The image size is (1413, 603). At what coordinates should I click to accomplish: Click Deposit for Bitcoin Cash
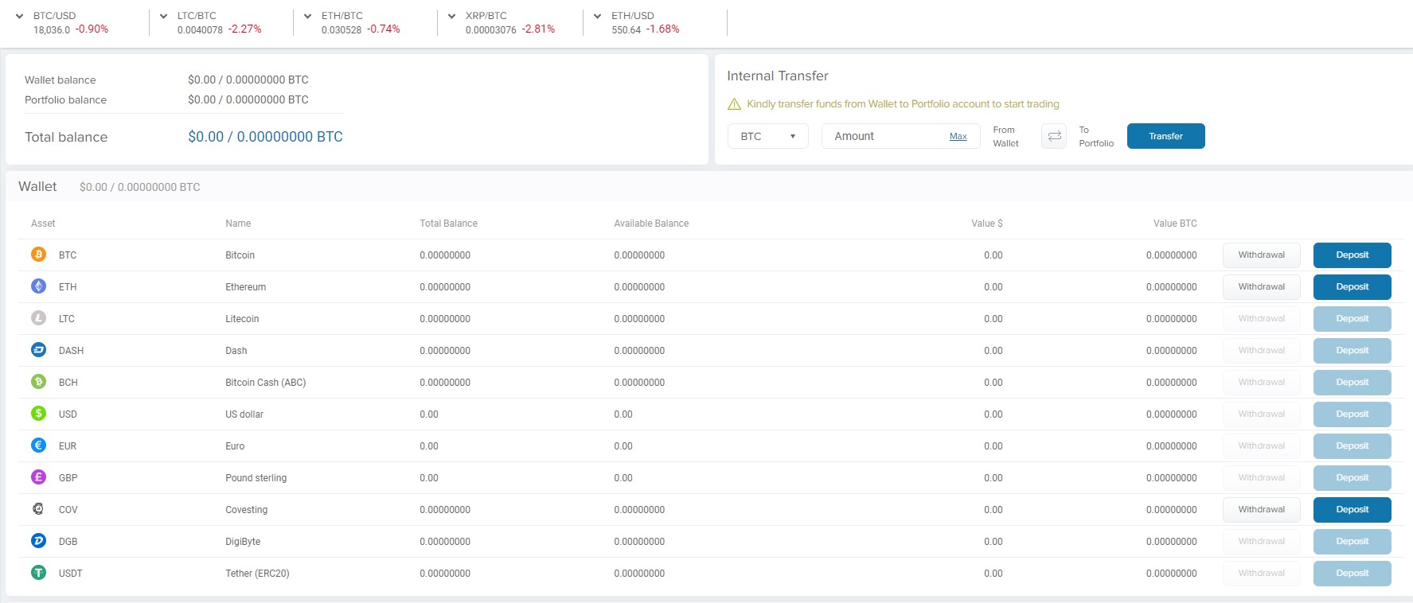click(x=1352, y=382)
